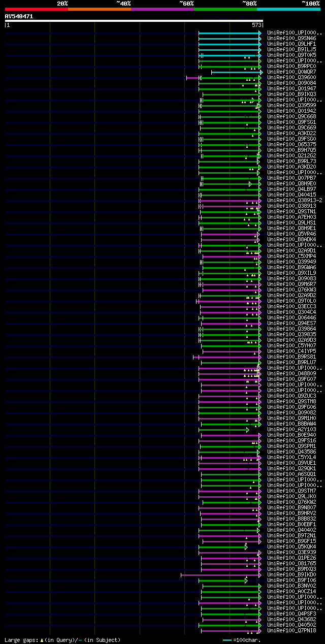Viewport: 325px width, 644px height.
Task: Select the UniRef100_Q43586 label
Action: tap(291, 452)
